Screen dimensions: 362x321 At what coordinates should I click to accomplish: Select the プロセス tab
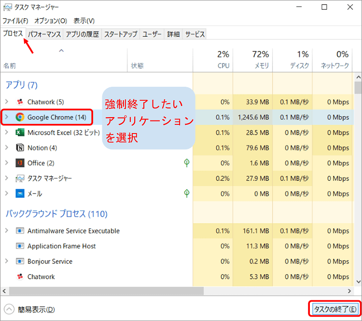coord(13,34)
